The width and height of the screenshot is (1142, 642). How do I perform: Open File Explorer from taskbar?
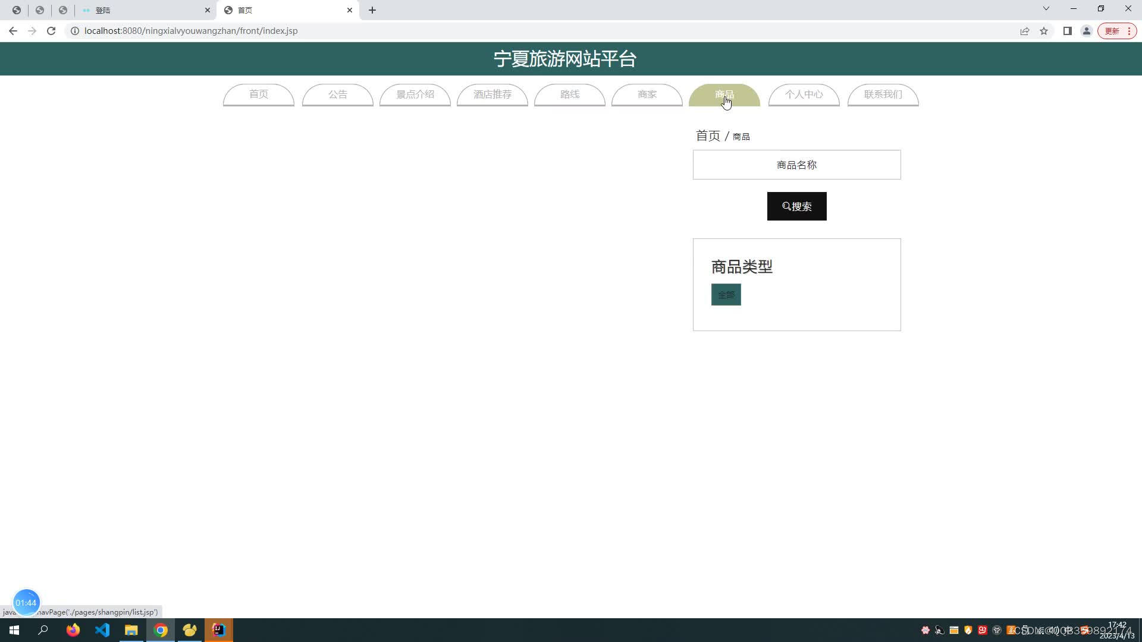[x=131, y=630]
